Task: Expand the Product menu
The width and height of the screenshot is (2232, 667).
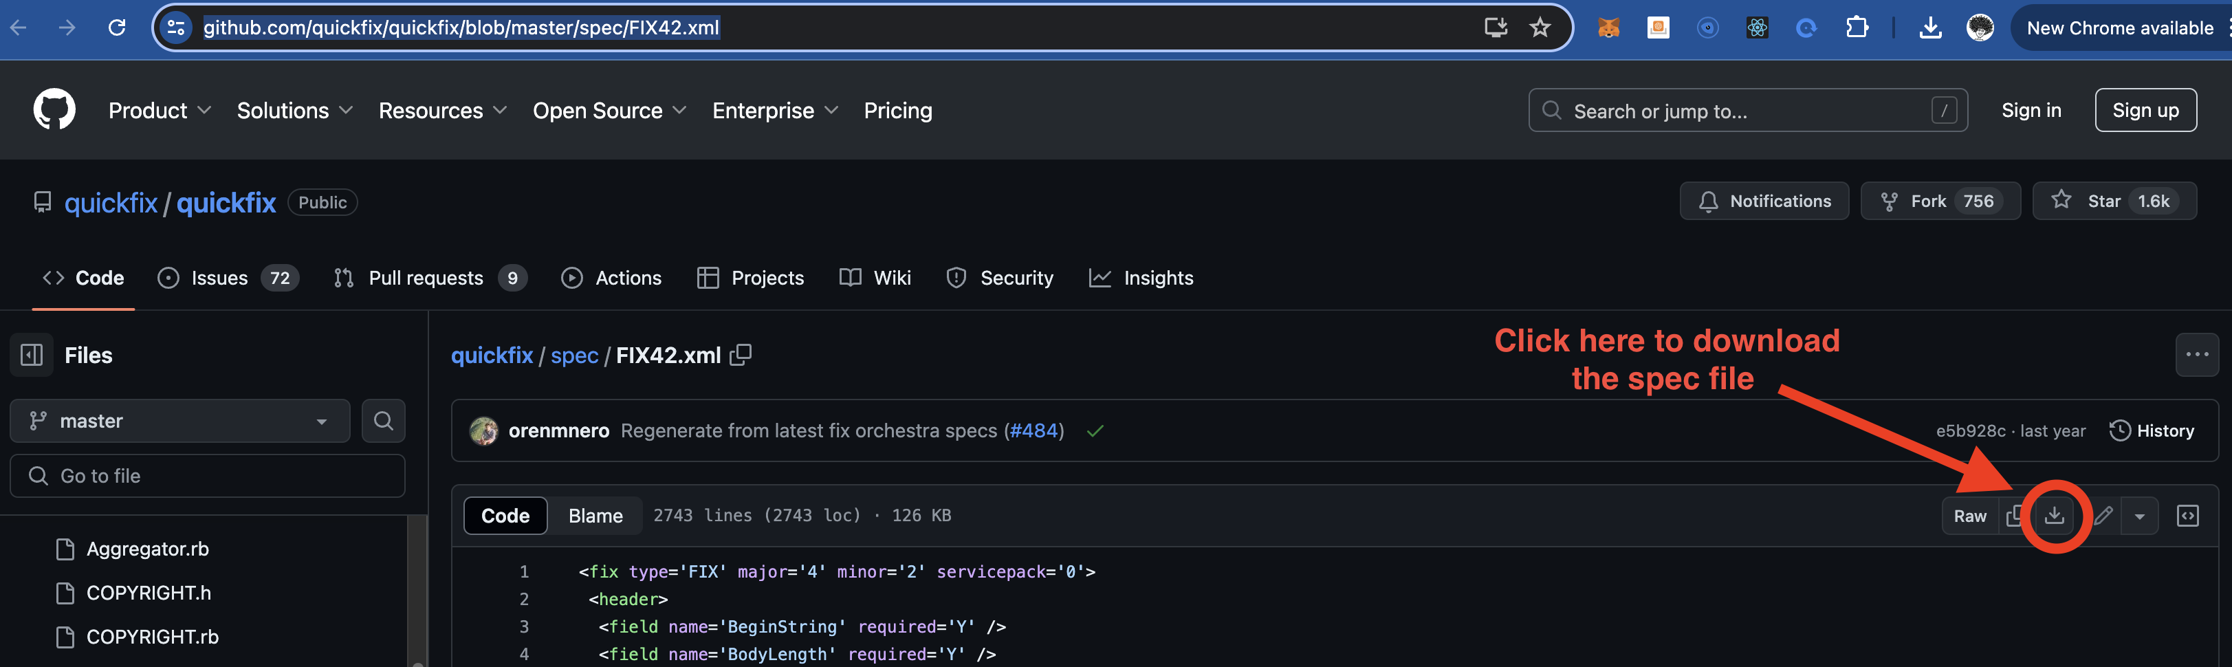Action: (160, 111)
